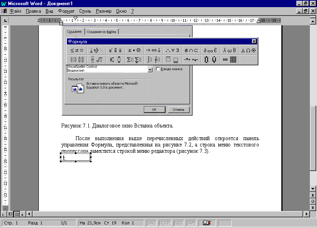Open the Файл menu
This screenshot has height=228, width=317.
pyautogui.click(x=15, y=11)
